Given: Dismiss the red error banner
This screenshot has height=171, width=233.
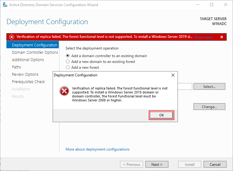Looking at the screenshot, I should pyautogui.click(x=222, y=37).
